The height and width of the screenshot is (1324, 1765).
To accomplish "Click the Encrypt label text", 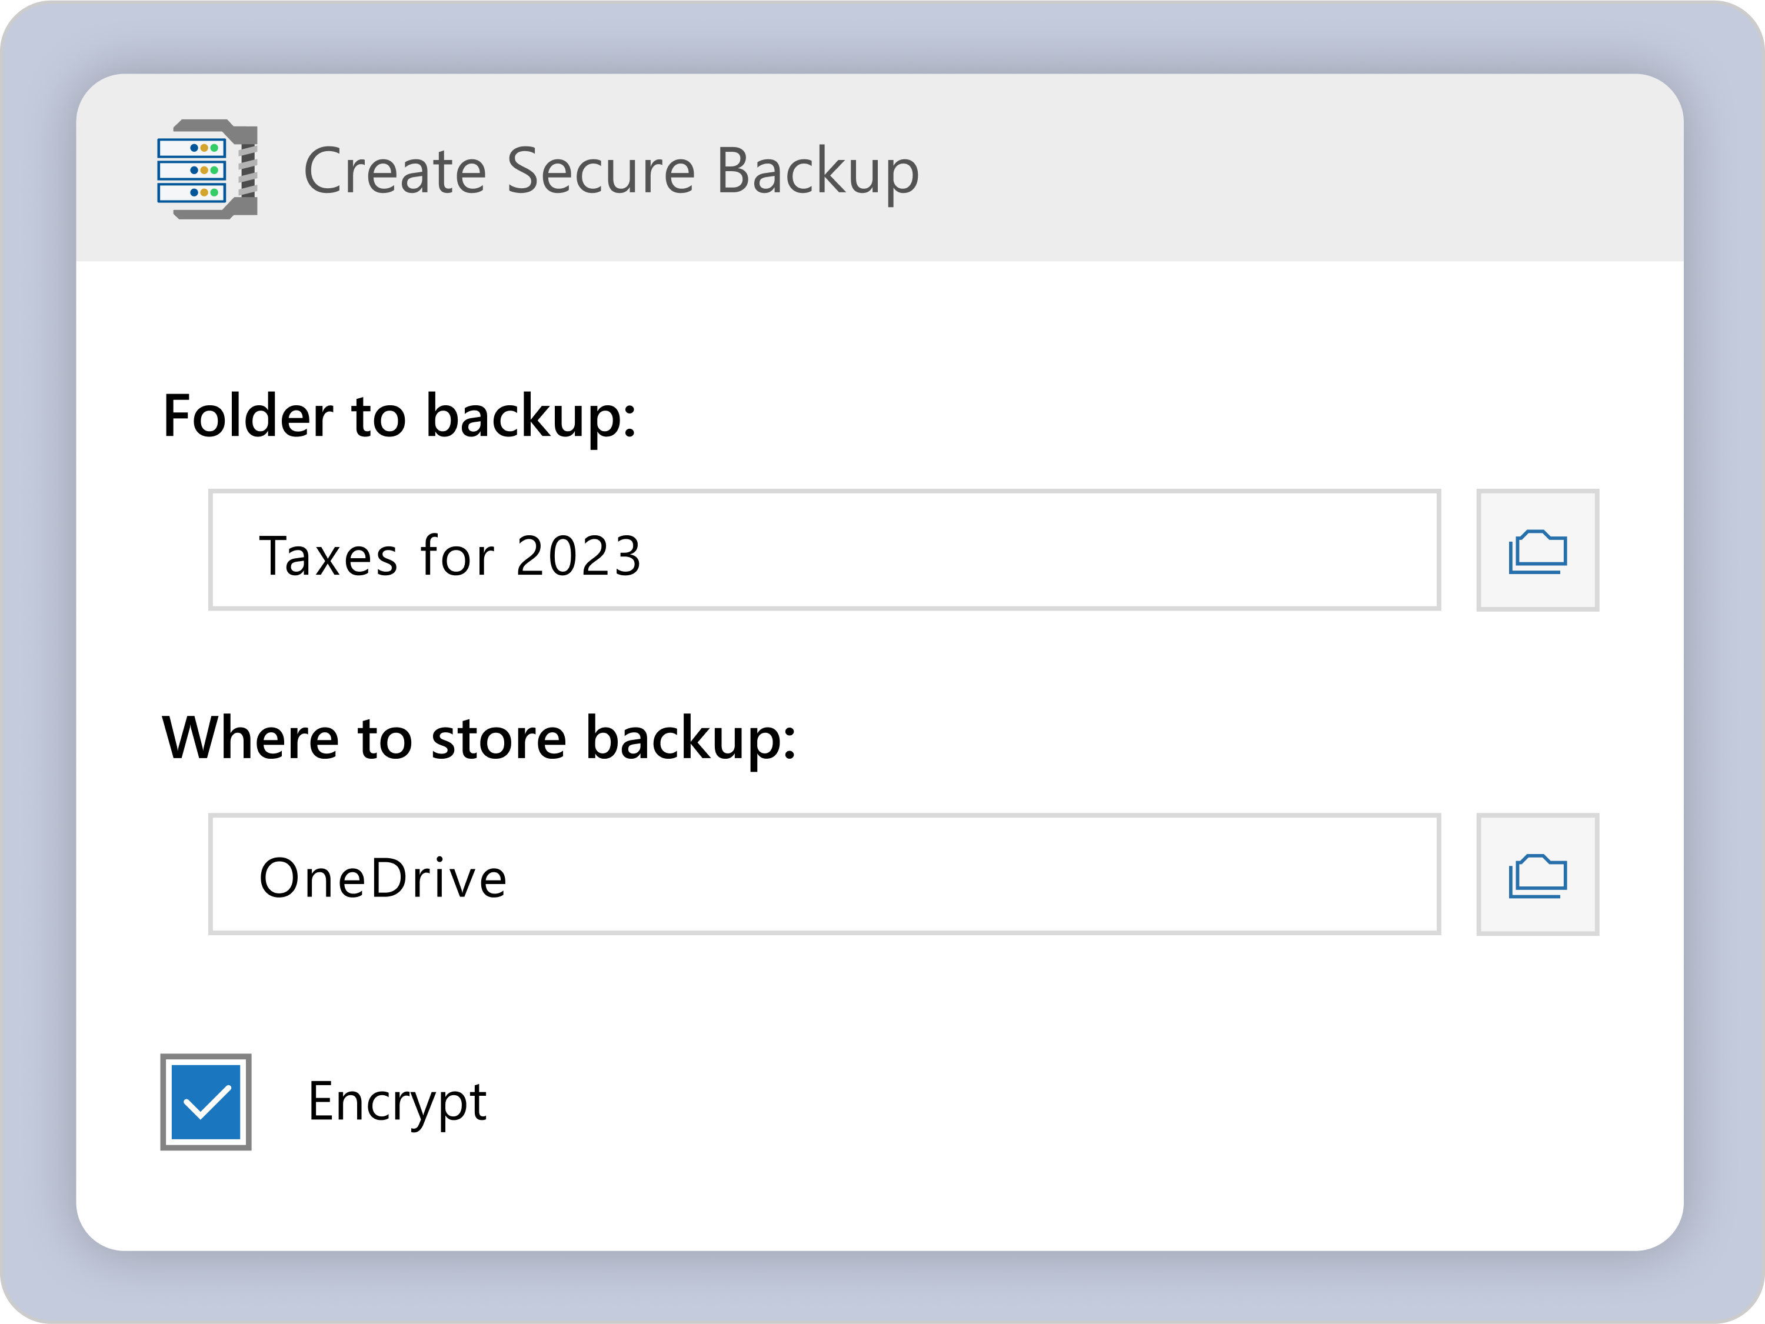I will tap(397, 1102).
